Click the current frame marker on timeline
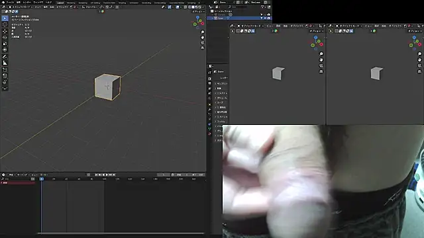The image size is (424, 238). (x=42, y=179)
